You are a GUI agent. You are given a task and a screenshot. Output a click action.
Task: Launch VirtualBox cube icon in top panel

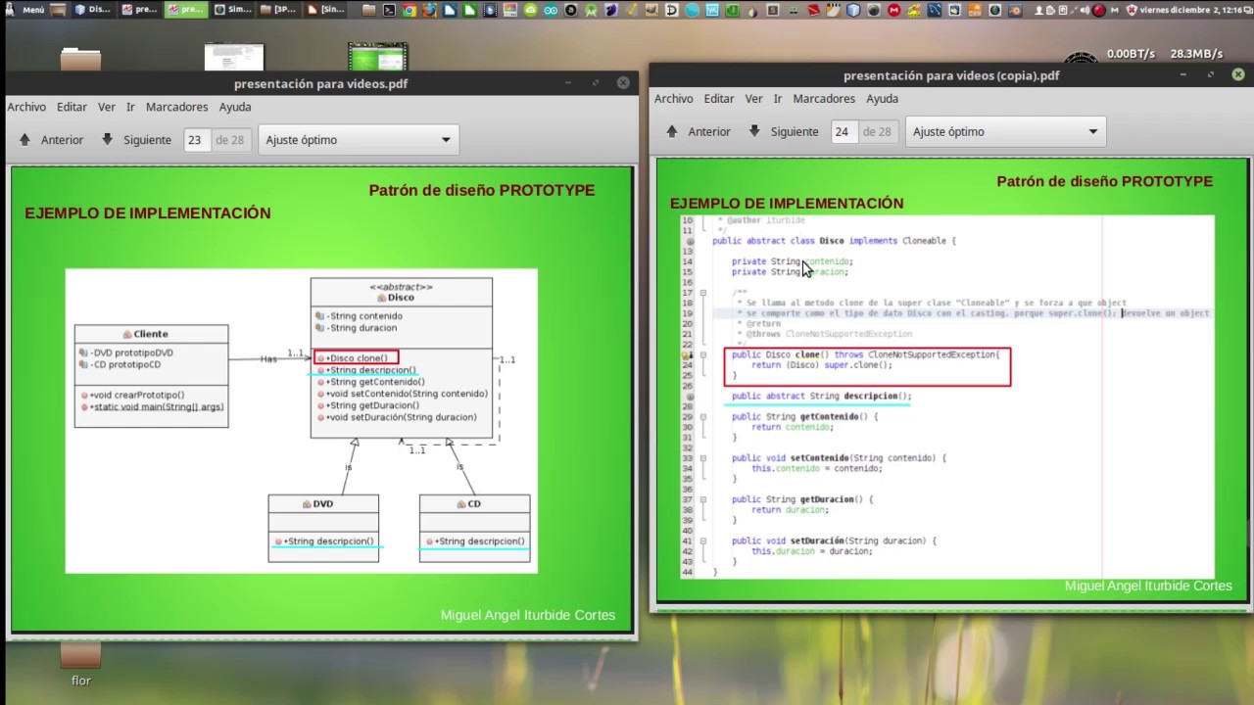click(x=853, y=10)
